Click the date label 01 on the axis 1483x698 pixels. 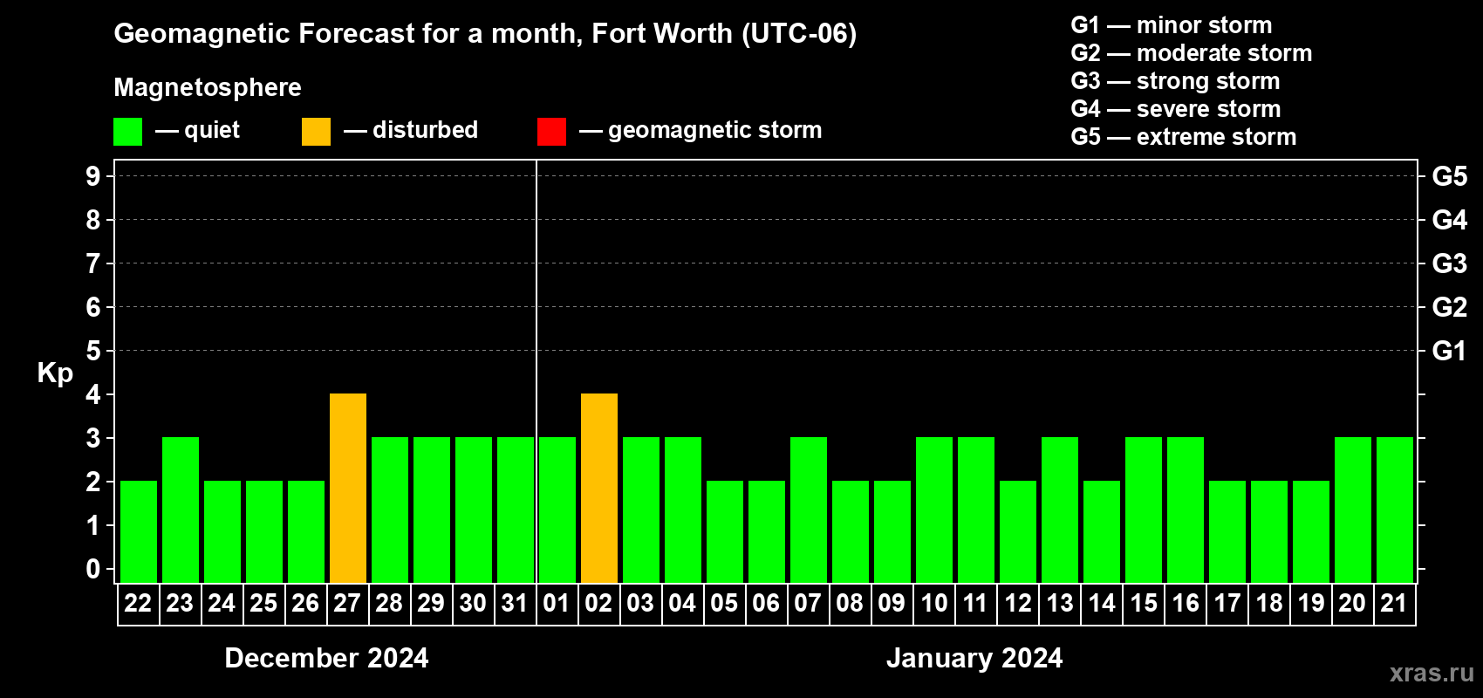click(x=557, y=604)
